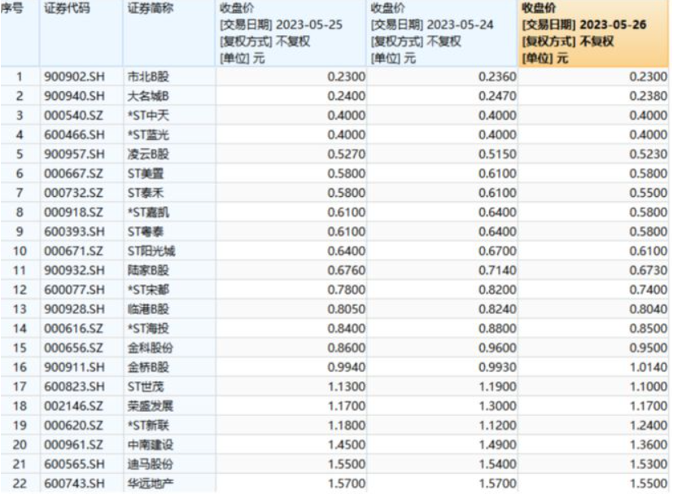Click security code 000671.SZ
Viewport: 673px width, 499px height.
tap(73, 252)
